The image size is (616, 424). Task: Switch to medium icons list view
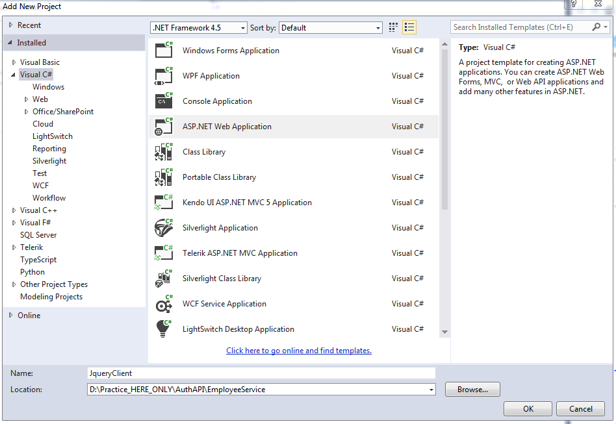pos(409,27)
